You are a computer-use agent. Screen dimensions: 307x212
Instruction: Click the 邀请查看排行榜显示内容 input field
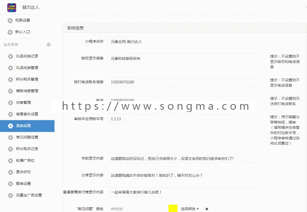click(x=185, y=192)
